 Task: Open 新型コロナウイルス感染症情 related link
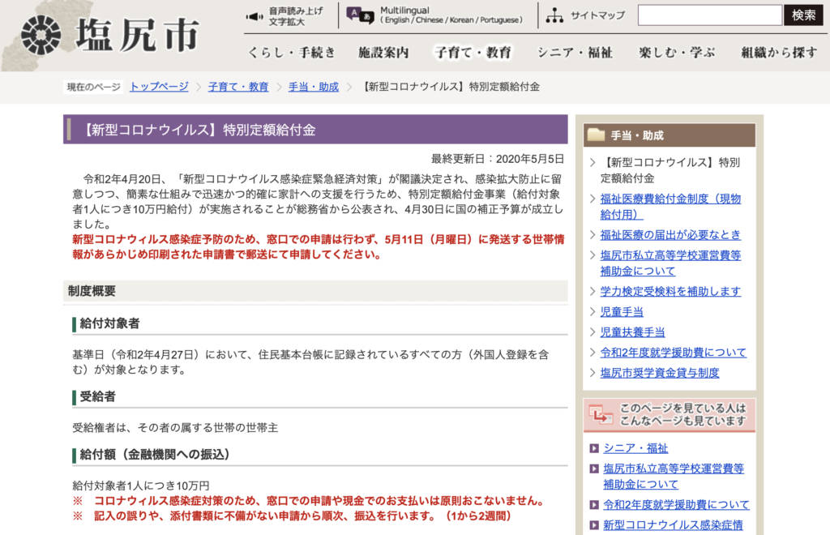click(673, 525)
